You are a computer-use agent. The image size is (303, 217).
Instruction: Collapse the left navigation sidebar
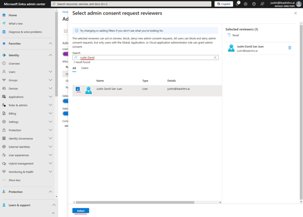[53, 213]
